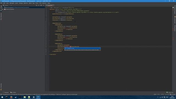Change line separator LF in status bar
Screen dimensions: 176x99
coord(159,95)
